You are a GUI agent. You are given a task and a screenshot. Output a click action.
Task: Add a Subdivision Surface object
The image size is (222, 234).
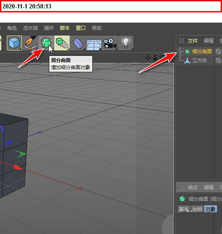(x=46, y=43)
